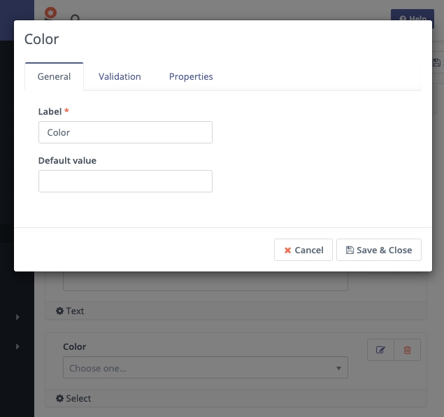
Task: Click the save icon at right edge
Action: 437,63
